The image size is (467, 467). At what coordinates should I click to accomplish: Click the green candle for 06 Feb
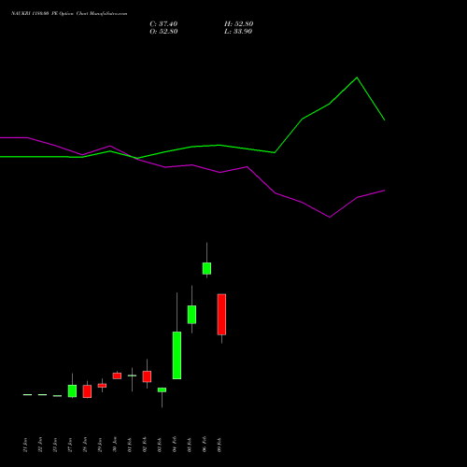[206, 268]
